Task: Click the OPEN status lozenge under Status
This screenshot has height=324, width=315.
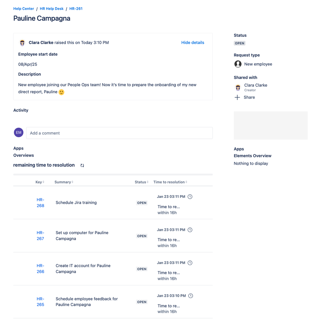Action: (x=239, y=43)
